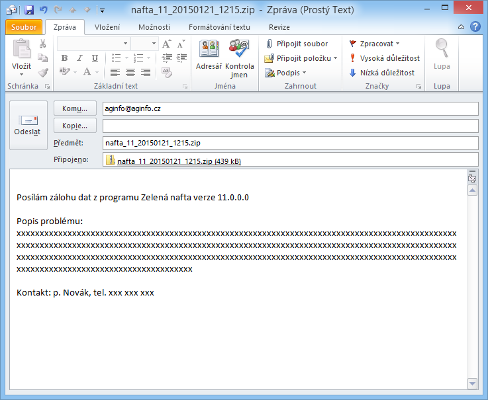The height and width of the screenshot is (400, 488).
Task: Open highlight color dropdown arrow
Action: pyautogui.click(x=75, y=73)
